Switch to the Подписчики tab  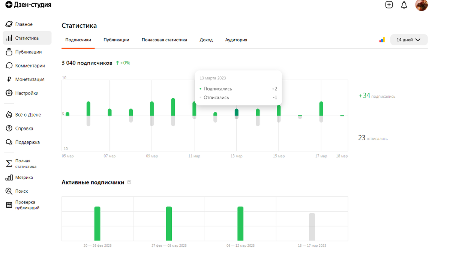(78, 40)
